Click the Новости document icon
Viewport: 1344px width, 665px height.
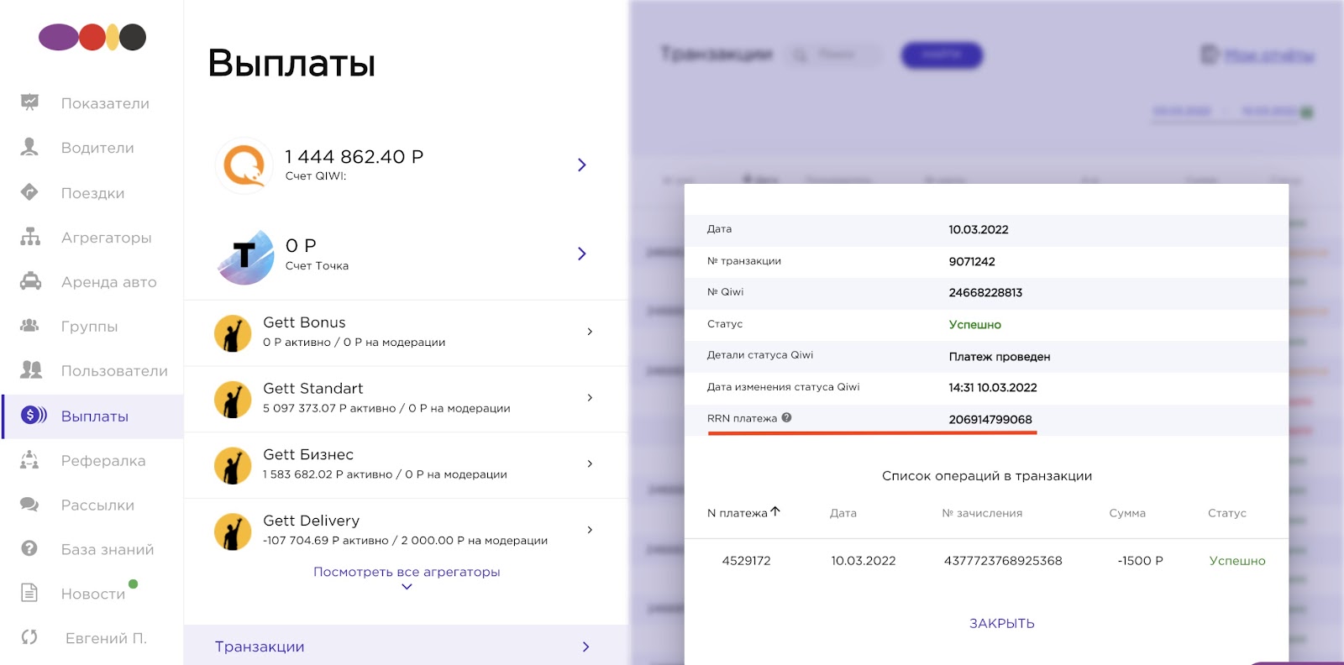(29, 593)
